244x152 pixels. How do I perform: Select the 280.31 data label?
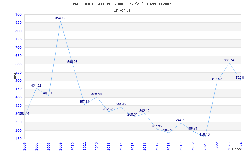pyautogui.click(x=132, y=115)
